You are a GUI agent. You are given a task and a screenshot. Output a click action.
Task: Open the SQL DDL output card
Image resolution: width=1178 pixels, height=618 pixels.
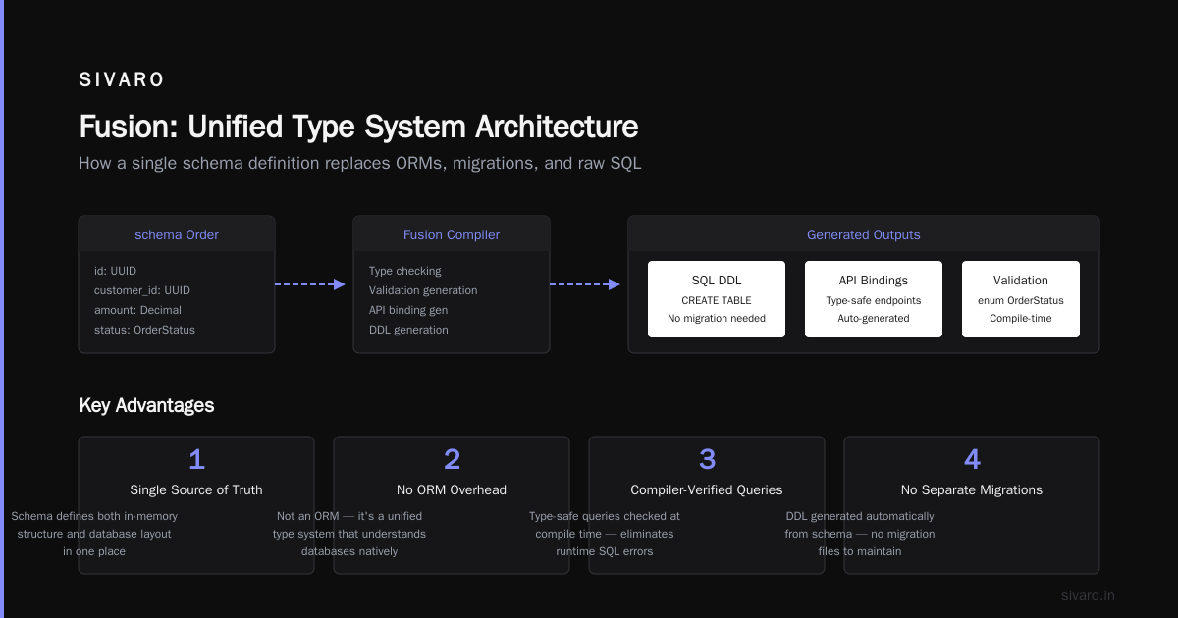(x=717, y=299)
